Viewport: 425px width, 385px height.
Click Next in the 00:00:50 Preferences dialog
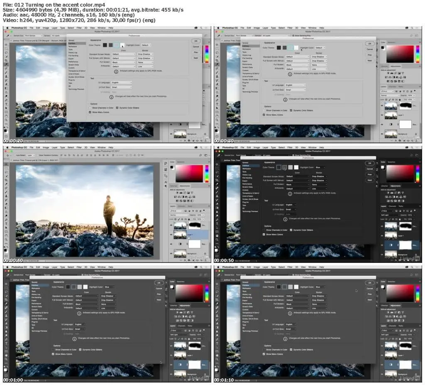pyautogui.click(x=370, y=180)
